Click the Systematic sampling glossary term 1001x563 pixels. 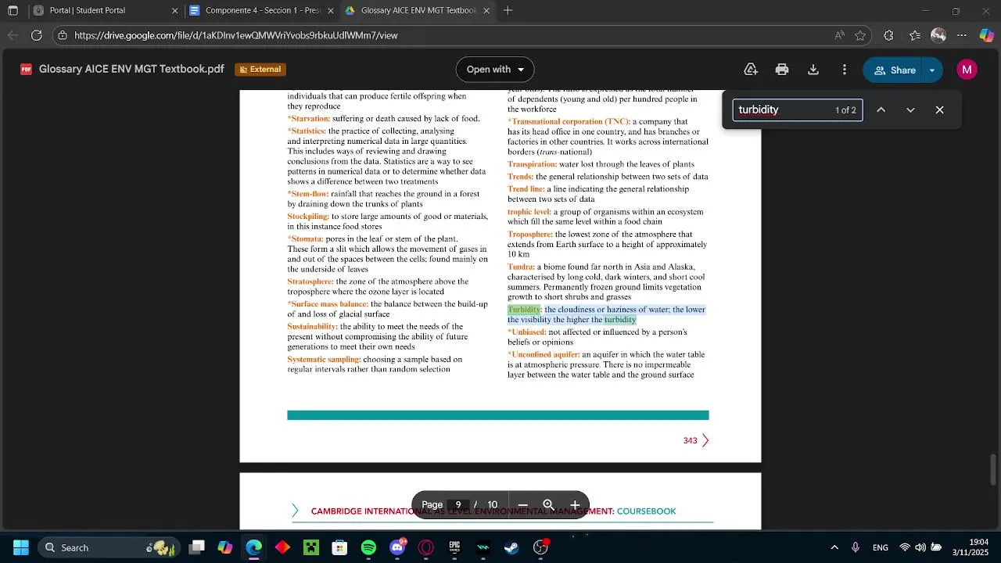coord(324,360)
